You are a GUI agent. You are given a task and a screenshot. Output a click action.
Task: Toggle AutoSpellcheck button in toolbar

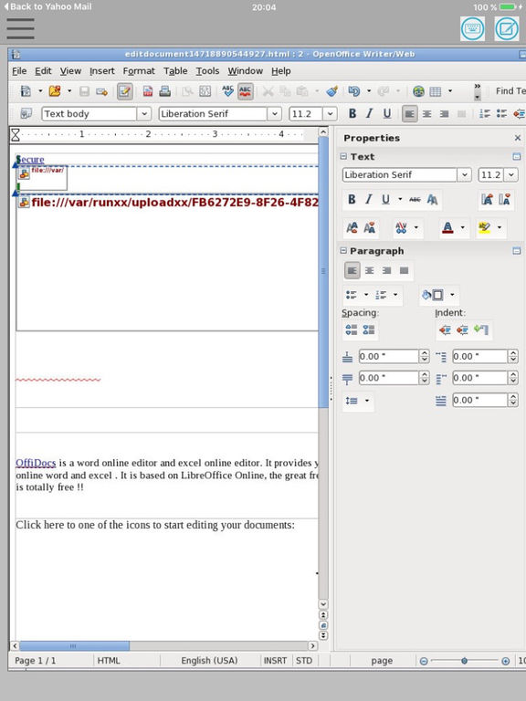245,91
